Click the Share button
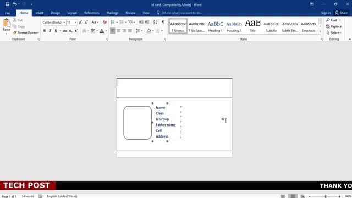 pos(341,13)
